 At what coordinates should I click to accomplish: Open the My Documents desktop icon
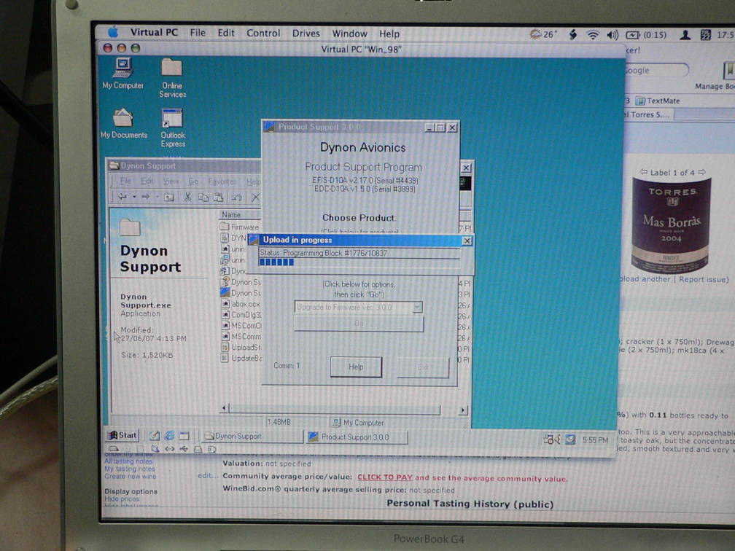click(123, 123)
